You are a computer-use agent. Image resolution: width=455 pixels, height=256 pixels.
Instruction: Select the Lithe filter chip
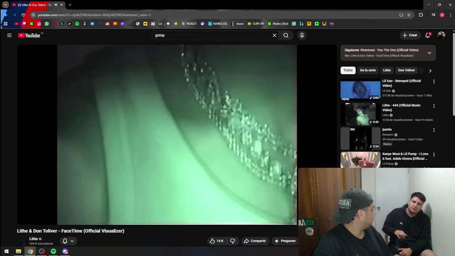pyautogui.click(x=387, y=70)
